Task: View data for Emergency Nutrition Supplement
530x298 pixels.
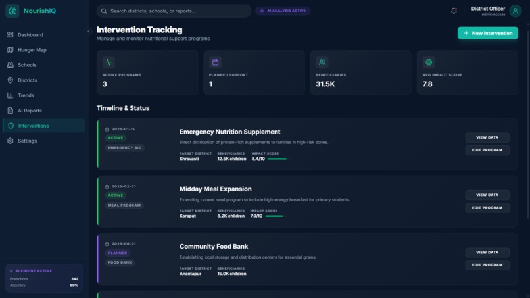Action: (x=487, y=137)
